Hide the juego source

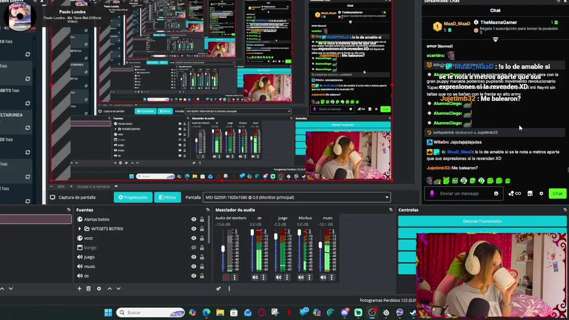click(194, 257)
